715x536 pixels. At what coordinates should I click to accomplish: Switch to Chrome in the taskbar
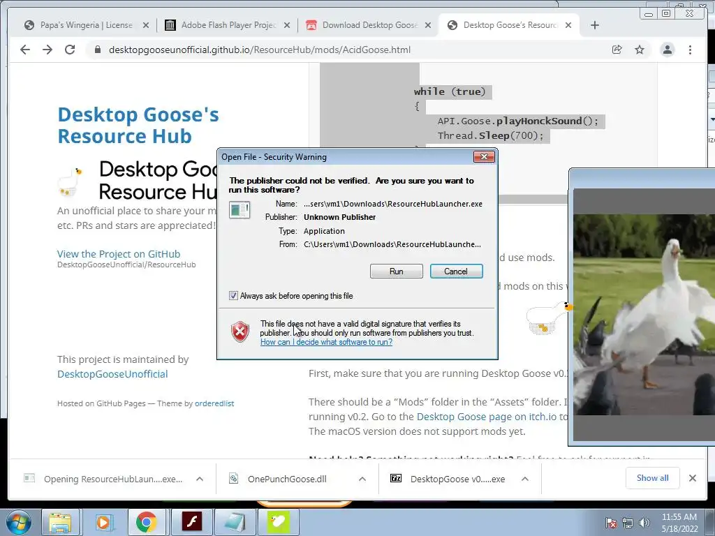[x=146, y=522]
